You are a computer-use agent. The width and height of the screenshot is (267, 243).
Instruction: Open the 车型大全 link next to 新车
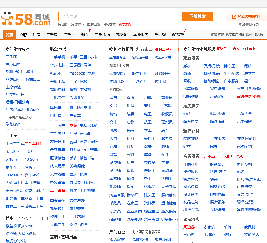25,218
